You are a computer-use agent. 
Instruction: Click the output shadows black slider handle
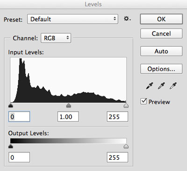point(10,146)
